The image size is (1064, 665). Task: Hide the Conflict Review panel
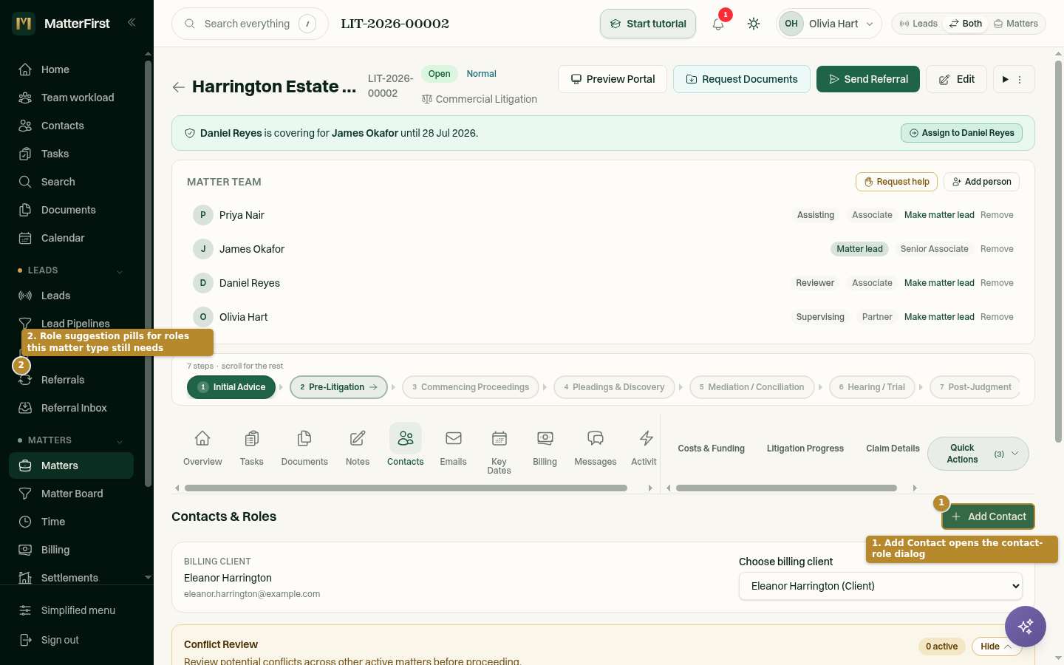997,647
